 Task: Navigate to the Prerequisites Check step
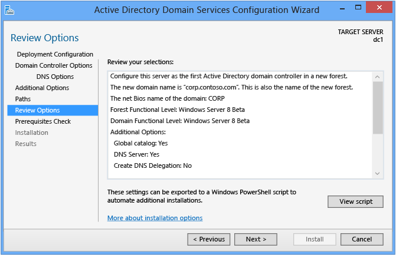point(42,121)
